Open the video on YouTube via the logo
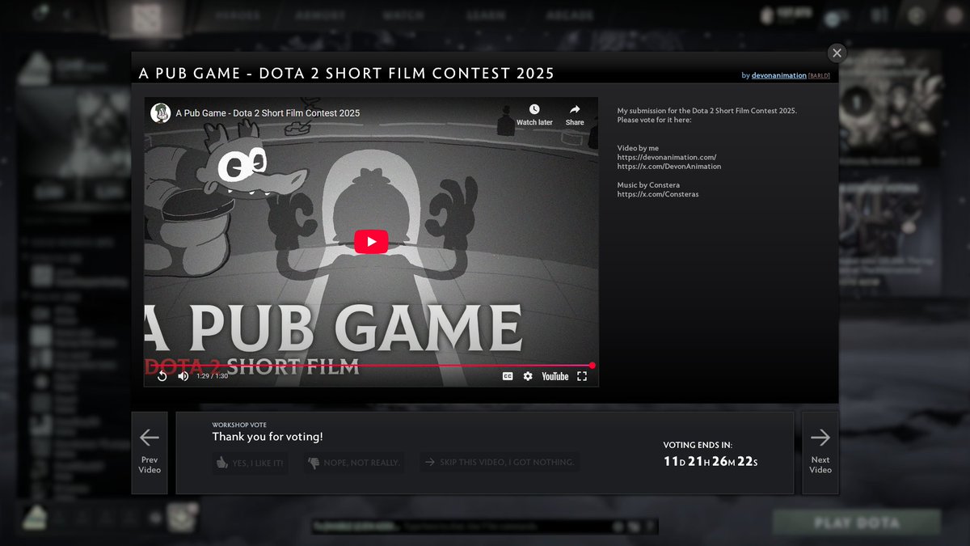Screen dimensions: 970x546 (555, 376)
